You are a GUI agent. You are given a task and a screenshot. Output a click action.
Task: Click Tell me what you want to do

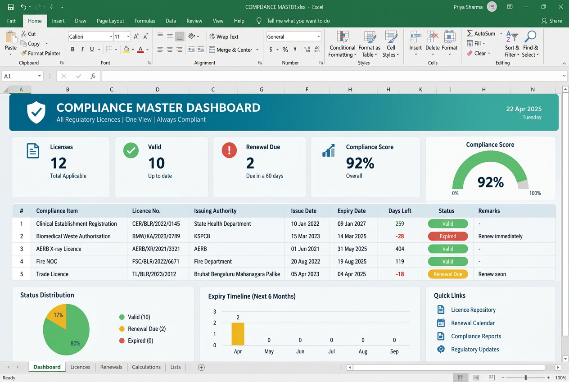298,21
